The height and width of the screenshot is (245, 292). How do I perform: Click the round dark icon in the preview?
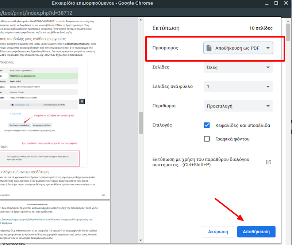tap(82, 101)
